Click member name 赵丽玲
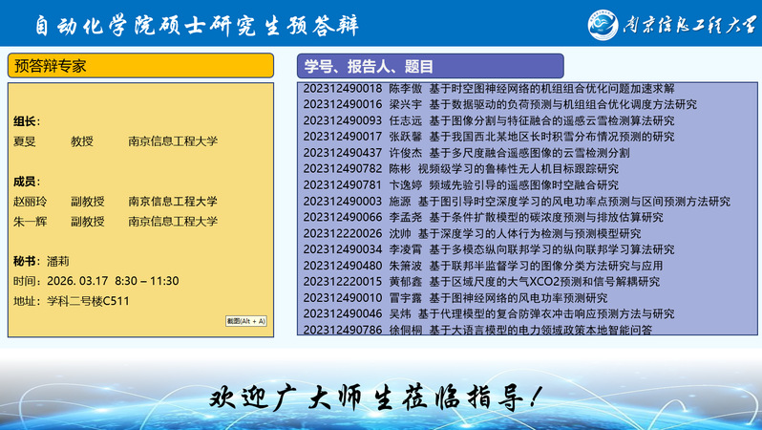 click(x=31, y=202)
